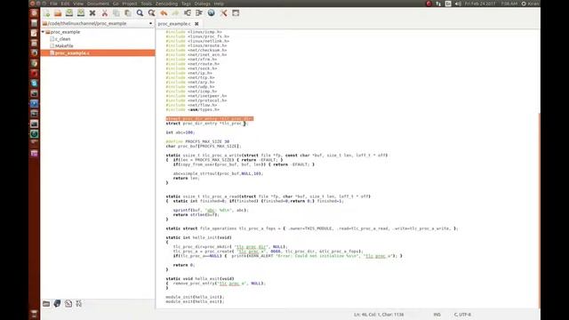
Task: Open the Tools menu
Action: pos(146,4)
